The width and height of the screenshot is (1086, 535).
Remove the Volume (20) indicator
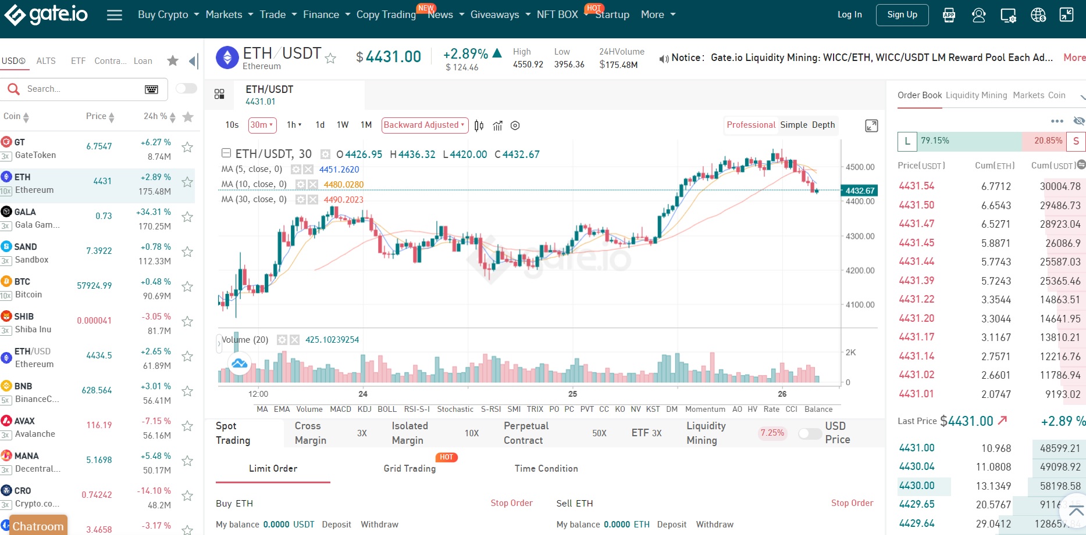(294, 340)
